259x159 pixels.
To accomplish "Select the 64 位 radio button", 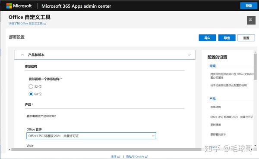I will [x=31, y=94].
